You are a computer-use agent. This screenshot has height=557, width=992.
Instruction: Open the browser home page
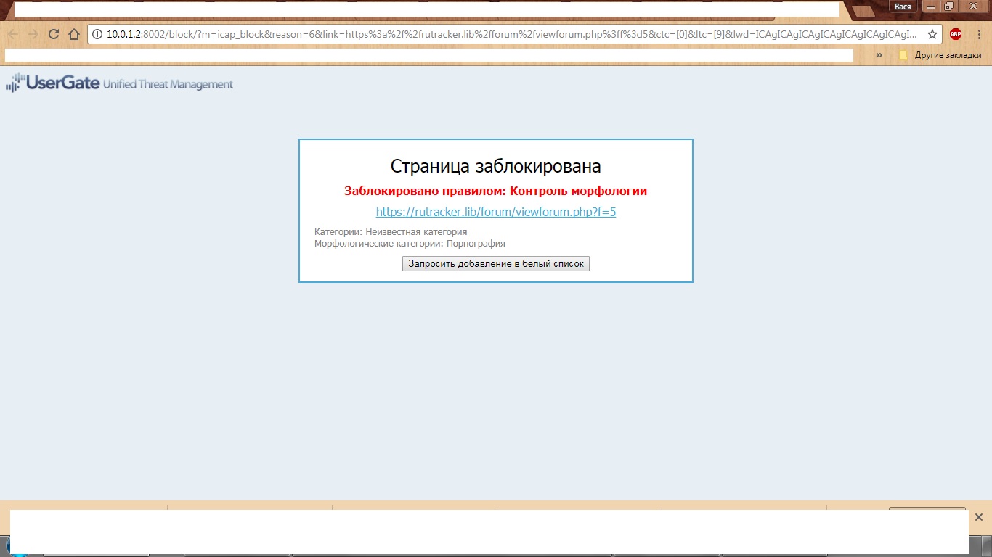pyautogui.click(x=73, y=34)
